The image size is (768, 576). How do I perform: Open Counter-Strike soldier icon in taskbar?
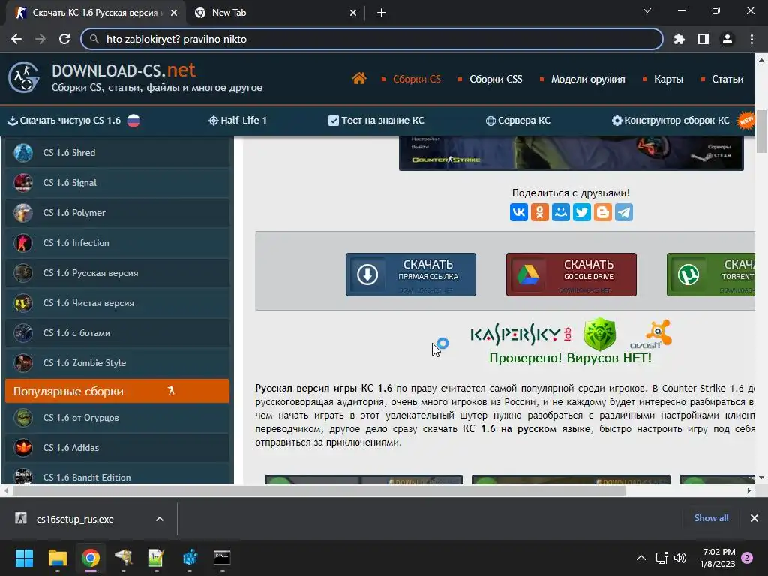(x=124, y=558)
